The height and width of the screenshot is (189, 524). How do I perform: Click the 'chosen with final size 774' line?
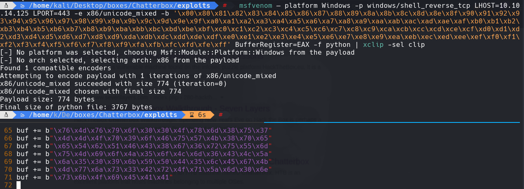(91, 91)
